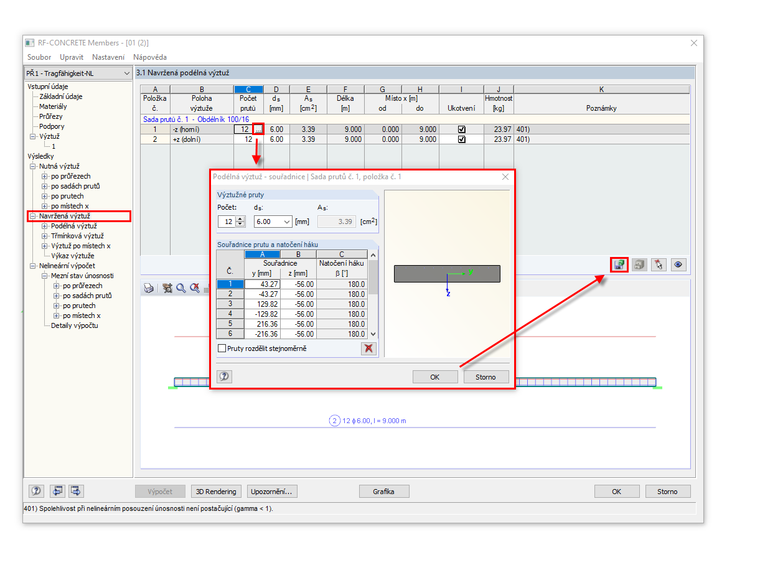Screen dimensions: 760x570
Task: Click column C header in main table
Action: pyautogui.click(x=248, y=90)
